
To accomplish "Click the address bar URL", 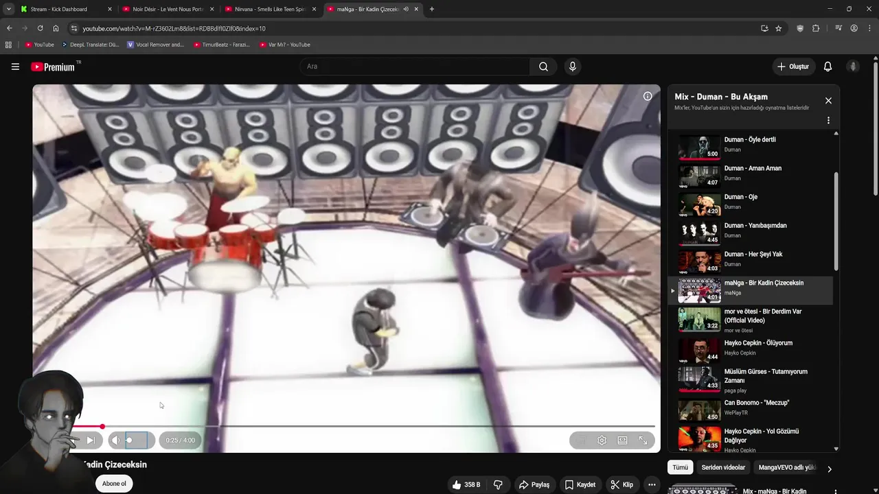I will click(174, 28).
